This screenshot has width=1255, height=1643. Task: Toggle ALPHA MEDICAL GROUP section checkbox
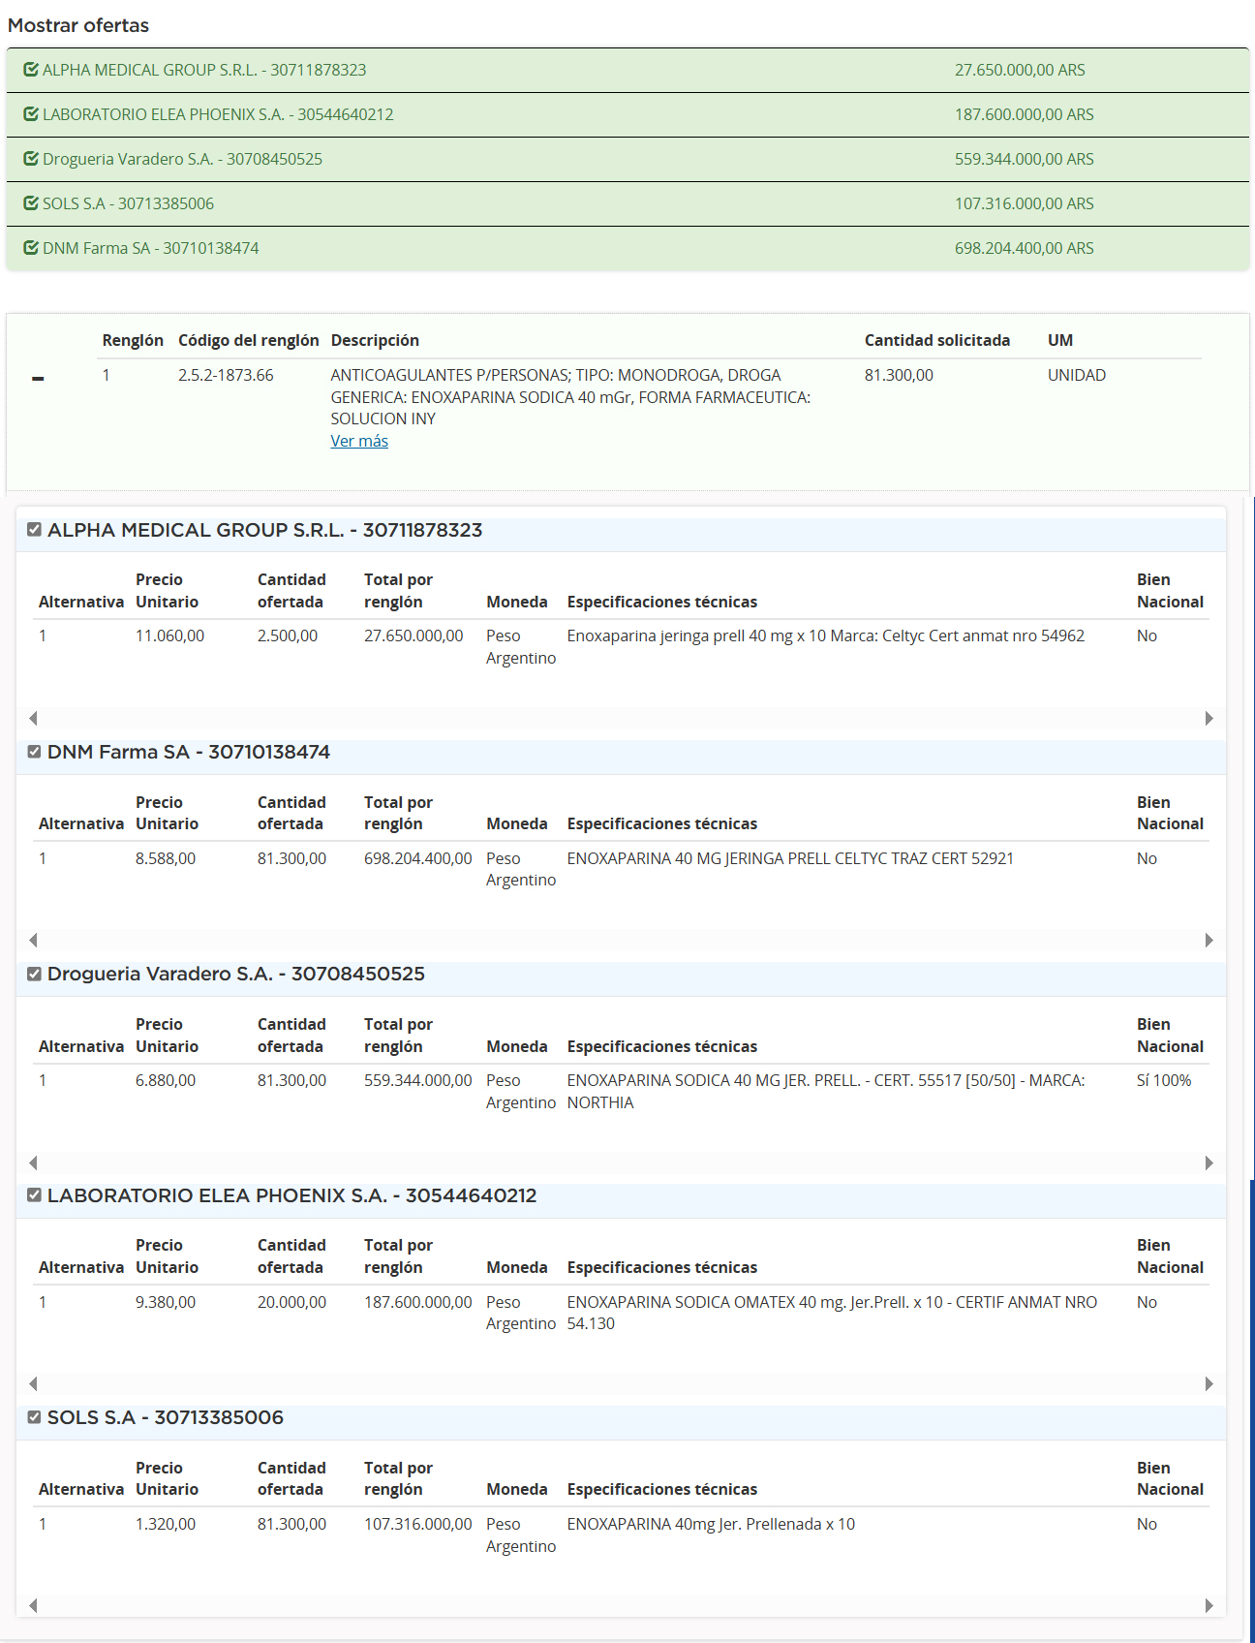point(35,530)
